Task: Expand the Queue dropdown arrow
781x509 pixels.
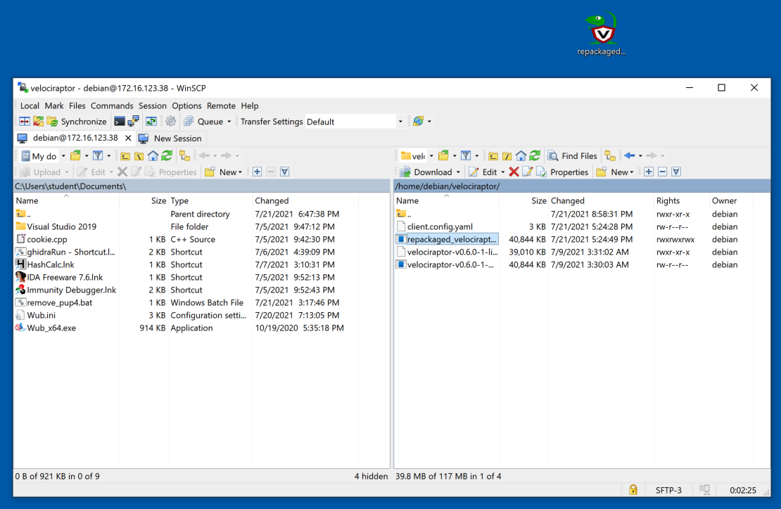Action: pyautogui.click(x=229, y=122)
